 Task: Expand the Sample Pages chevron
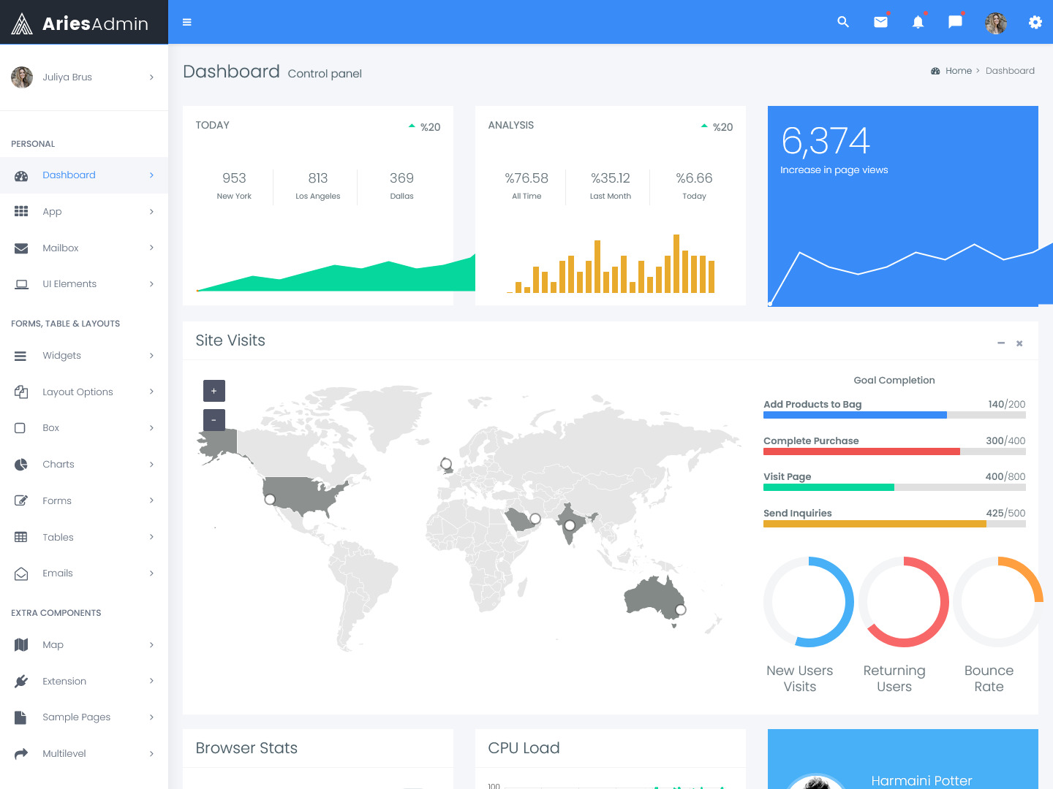point(151,717)
